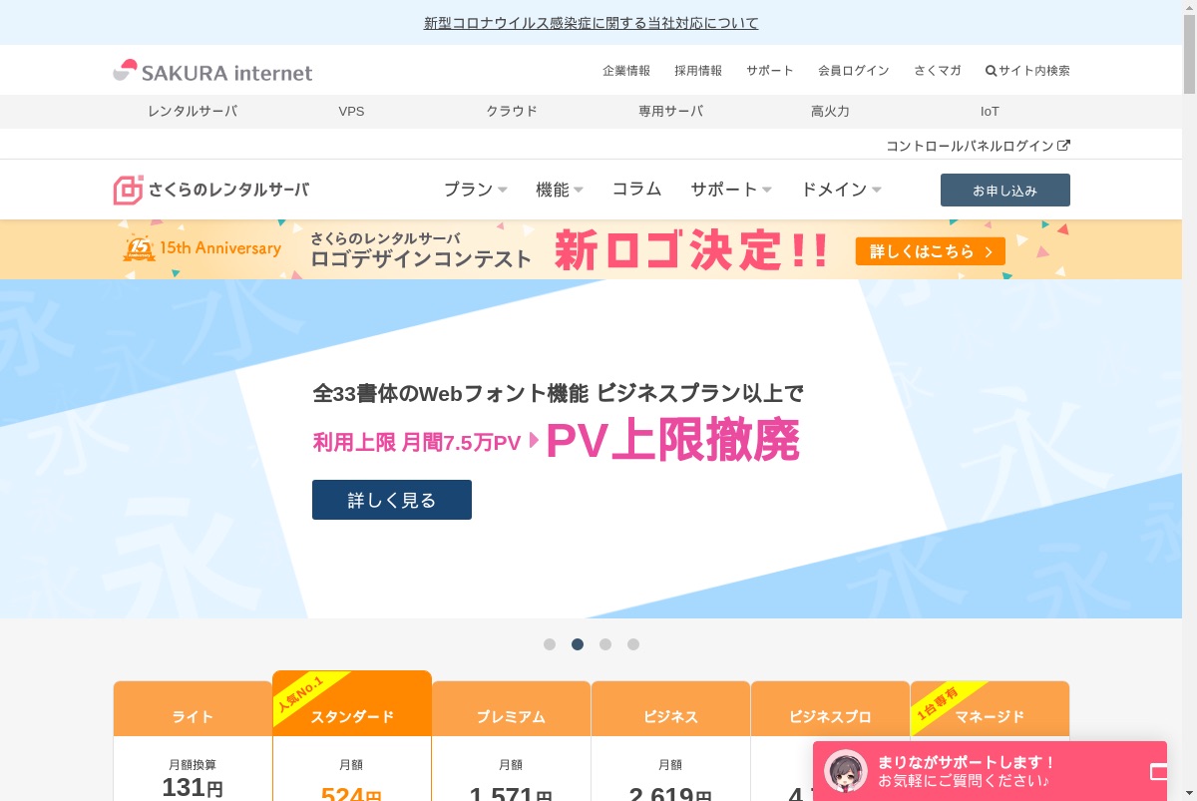This screenshot has height=801, width=1197.
Task: Select the プレミアム plan header
Action: click(x=512, y=709)
